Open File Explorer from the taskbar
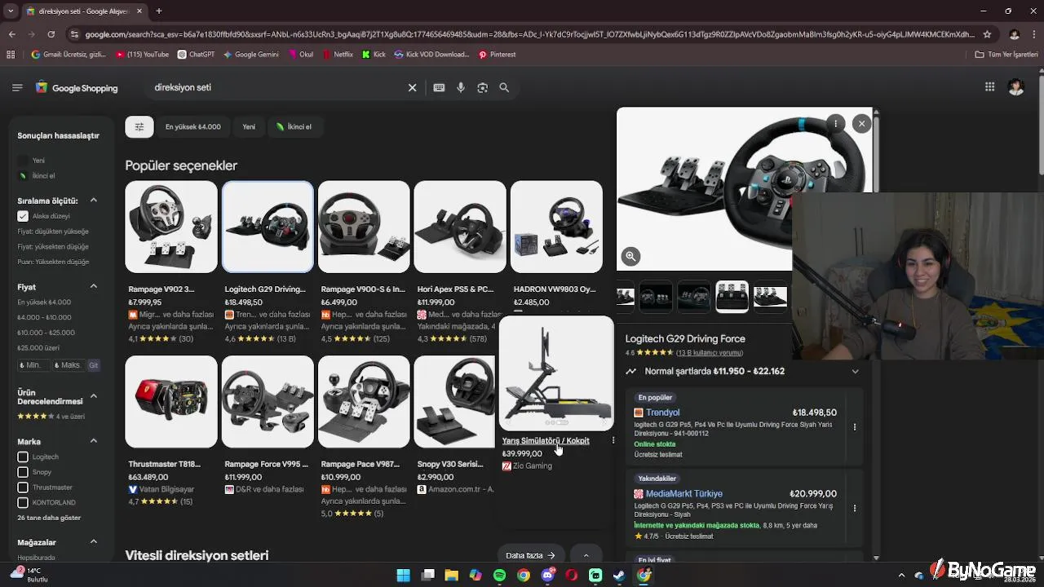1044x587 pixels. tap(451, 576)
